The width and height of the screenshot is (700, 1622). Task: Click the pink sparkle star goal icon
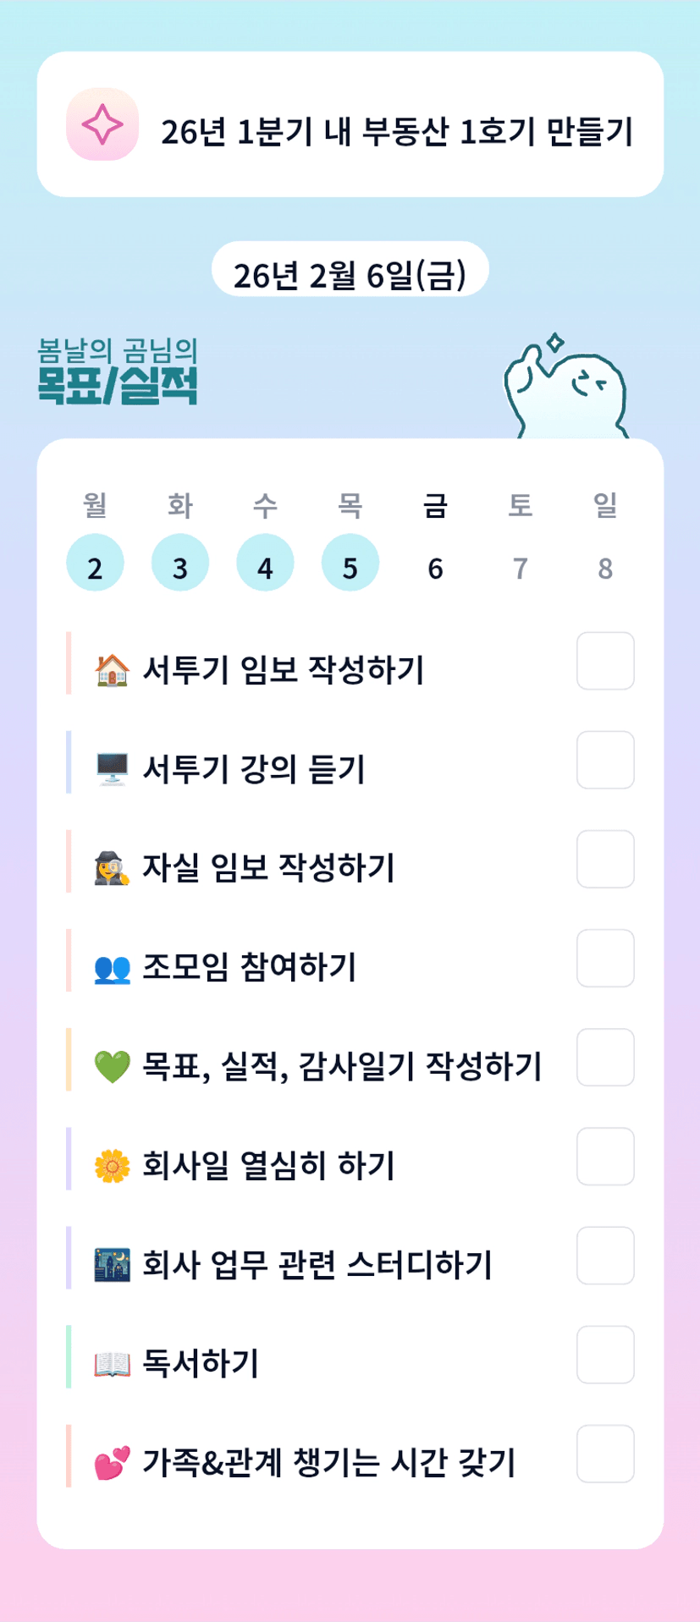tap(102, 124)
